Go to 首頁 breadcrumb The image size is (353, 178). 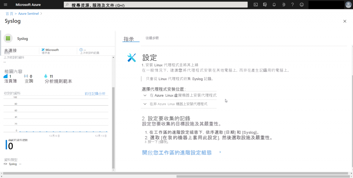pyautogui.click(x=9, y=13)
